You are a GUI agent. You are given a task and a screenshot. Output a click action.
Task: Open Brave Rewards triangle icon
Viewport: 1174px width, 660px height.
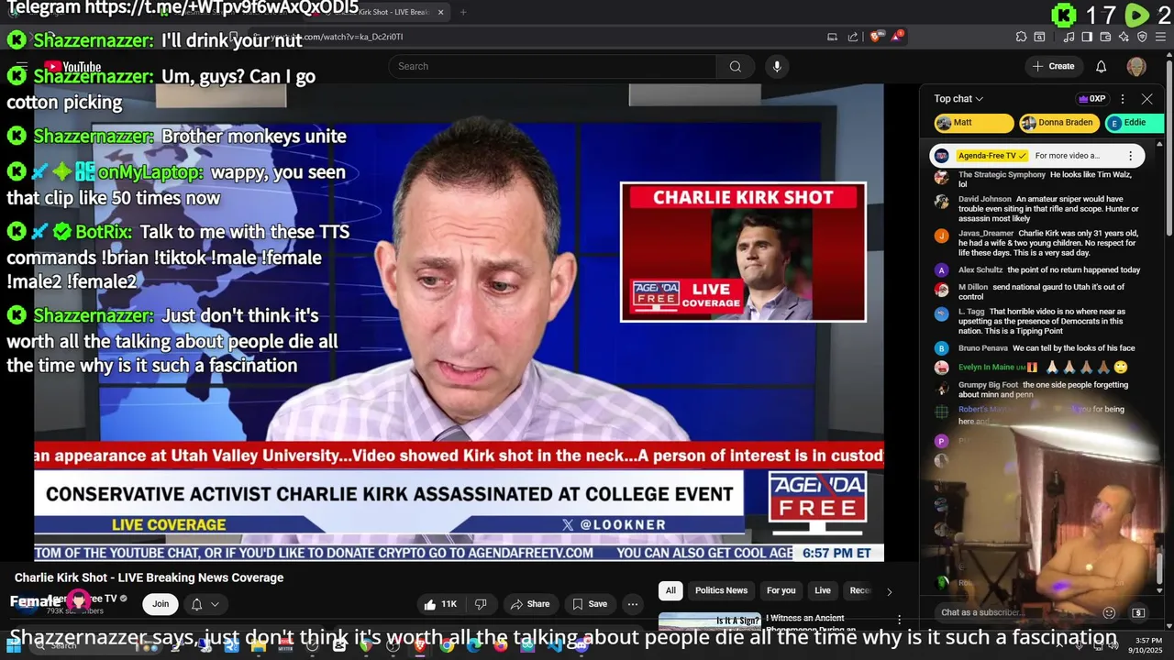[x=897, y=37]
